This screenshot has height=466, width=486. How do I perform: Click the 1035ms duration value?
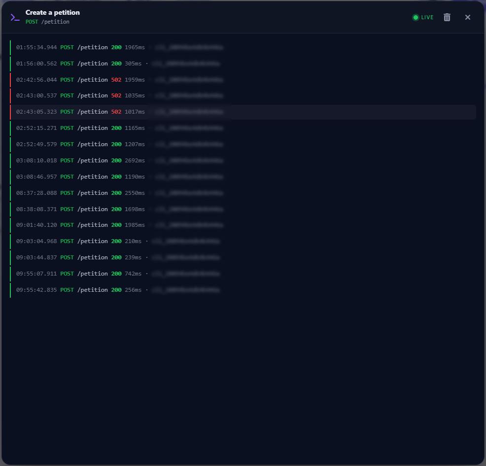(135, 95)
